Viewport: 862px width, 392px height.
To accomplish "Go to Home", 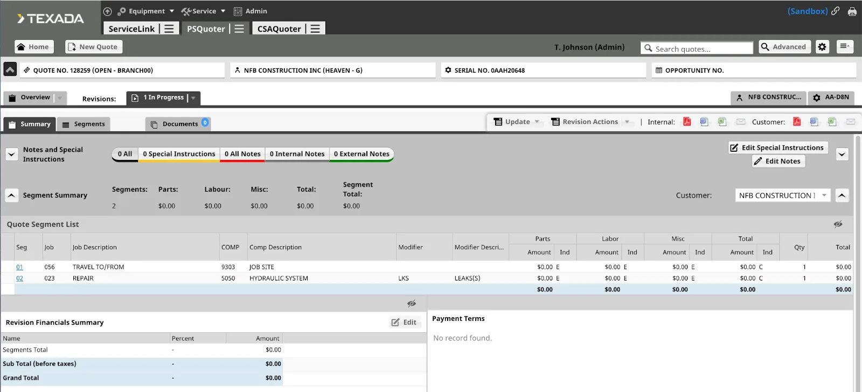I will [34, 47].
